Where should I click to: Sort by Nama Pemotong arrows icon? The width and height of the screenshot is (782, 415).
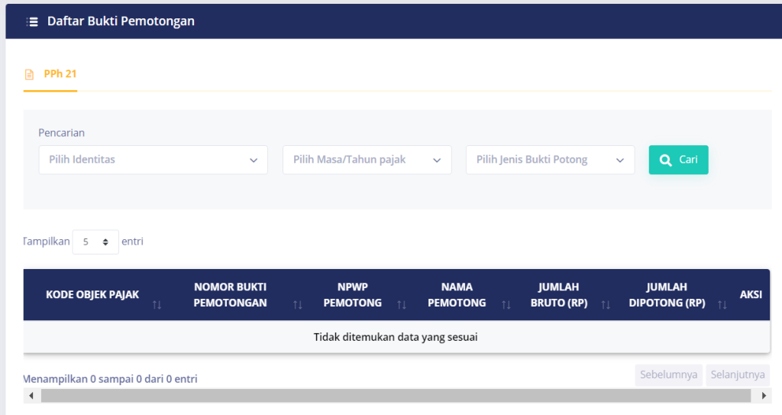click(x=506, y=305)
